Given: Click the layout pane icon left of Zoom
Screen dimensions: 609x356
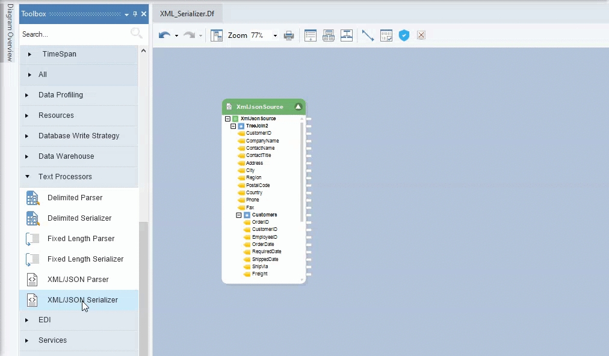Looking at the screenshot, I should [x=217, y=35].
